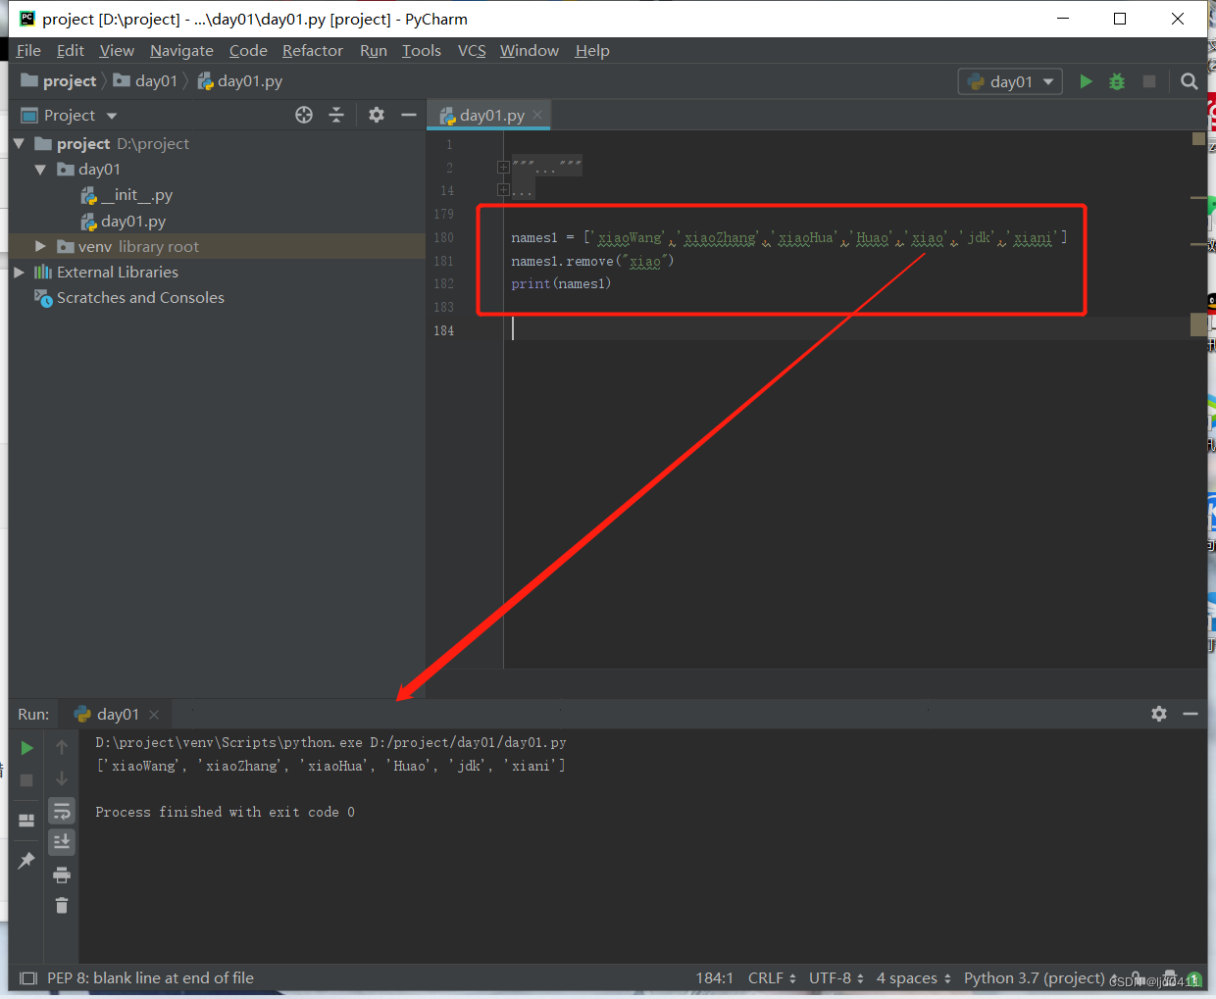Go down the stack trace arrow
This screenshot has height=999, width=1216.
click(62, 778)
